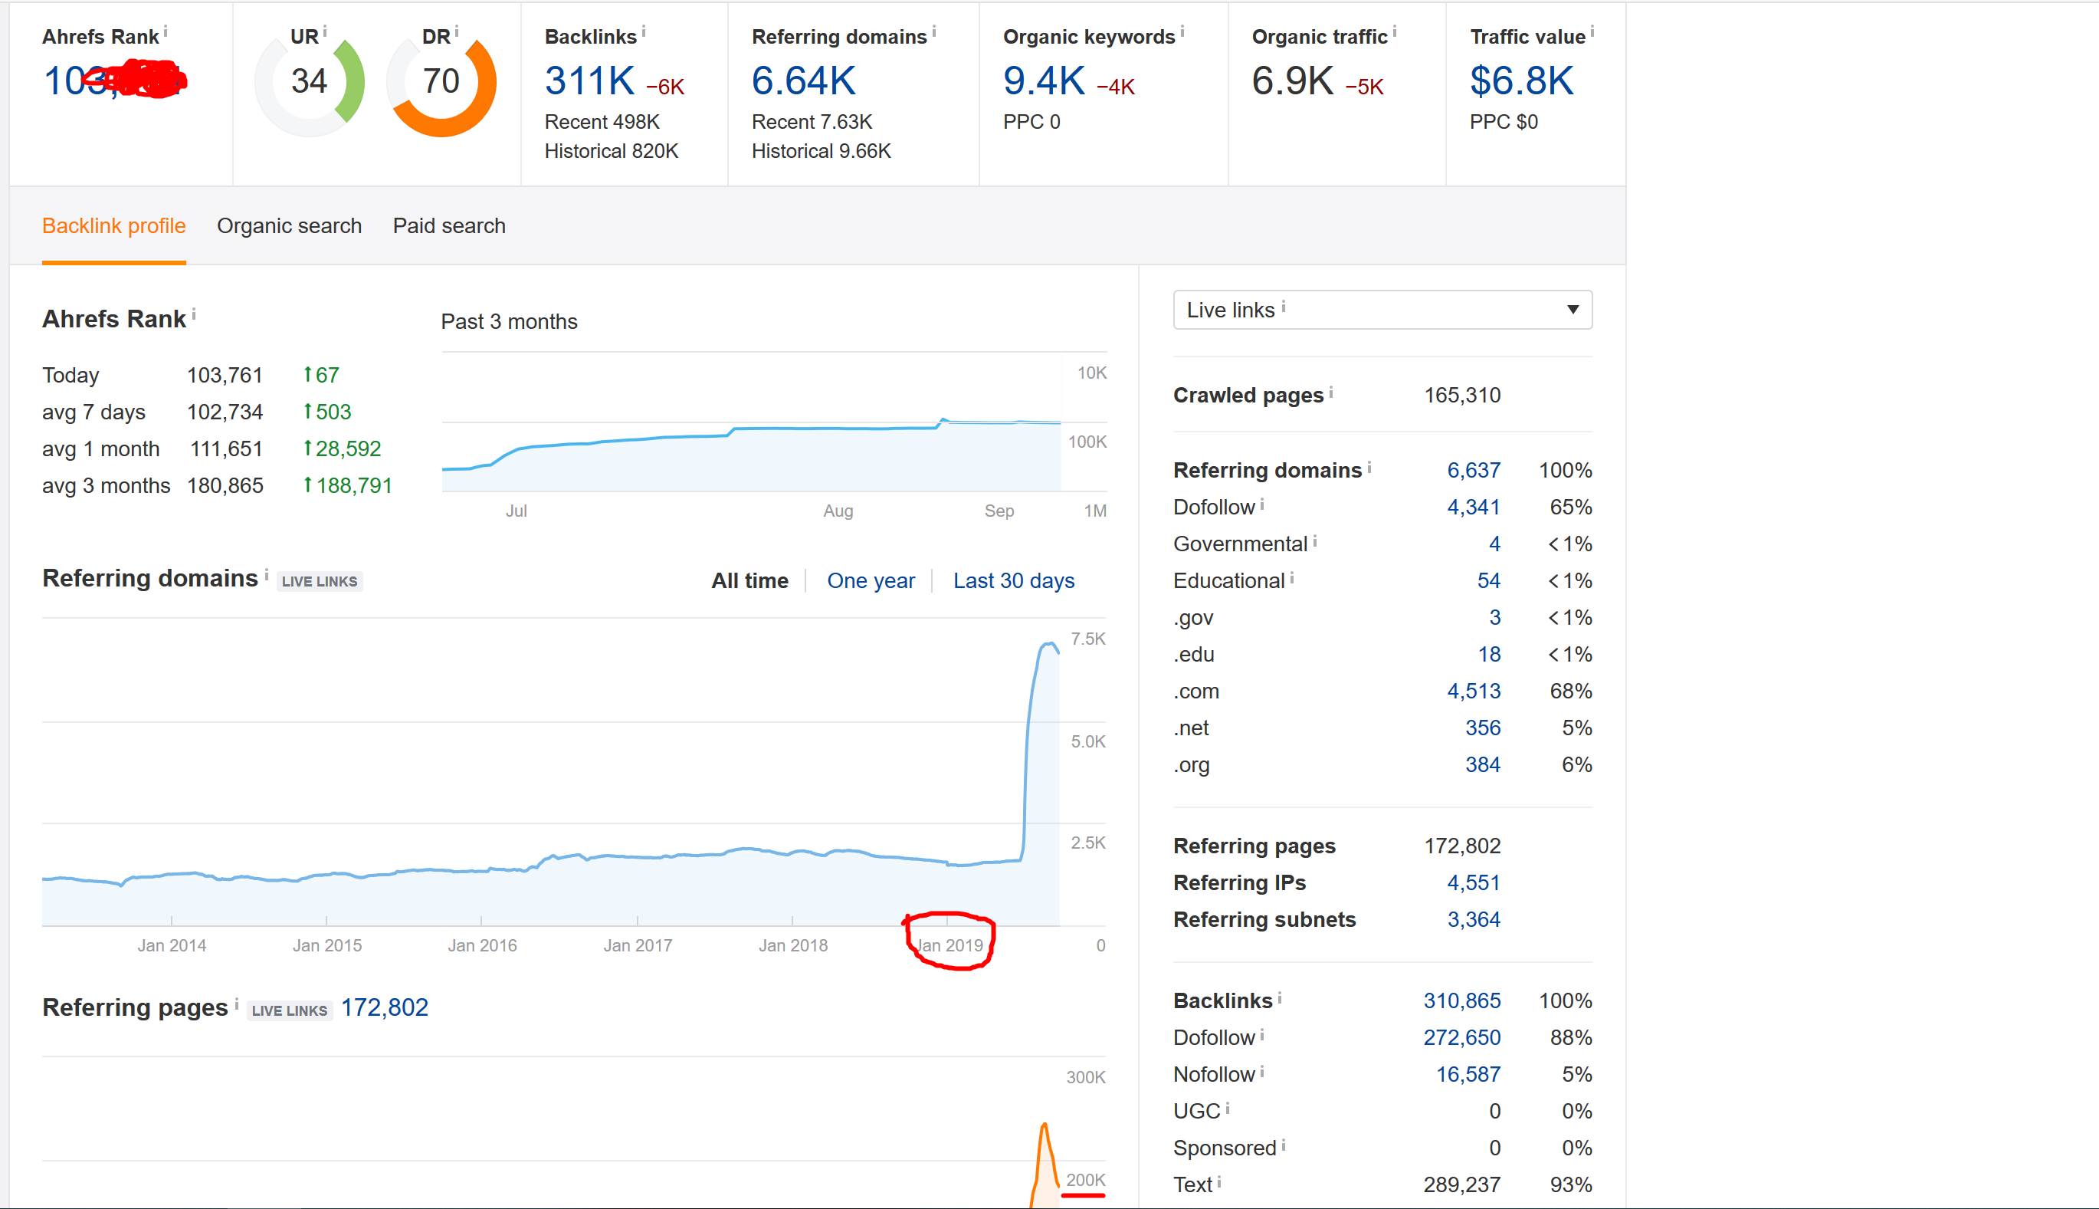Open info tooltip for top Backlinks metric
Viewport: 2099px width, 1209px height.
pos(643,31)
